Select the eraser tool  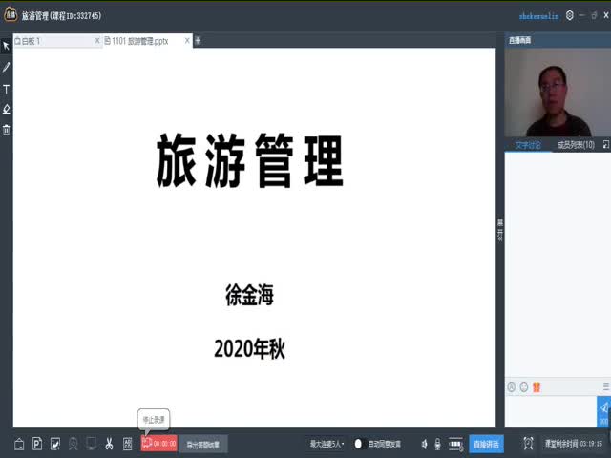tap(6, 110)
